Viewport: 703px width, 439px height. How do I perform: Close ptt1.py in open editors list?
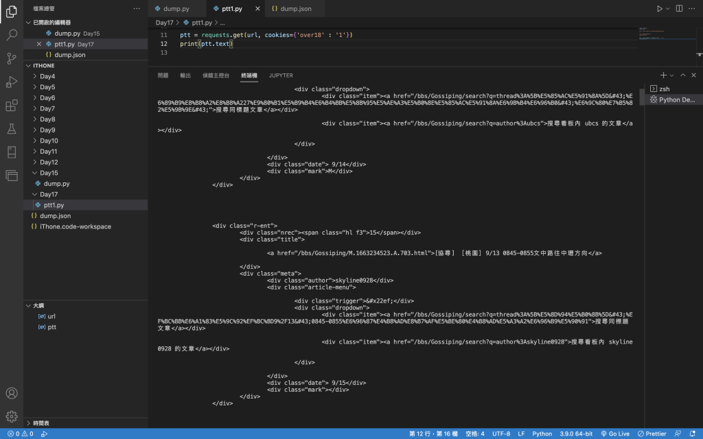pos(39,44)
